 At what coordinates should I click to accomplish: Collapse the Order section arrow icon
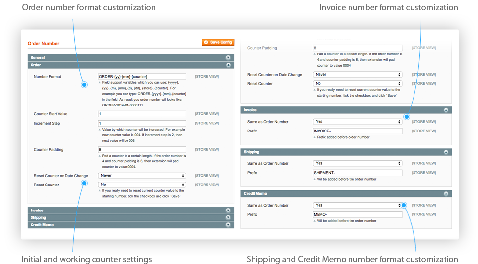coord(228,65)
